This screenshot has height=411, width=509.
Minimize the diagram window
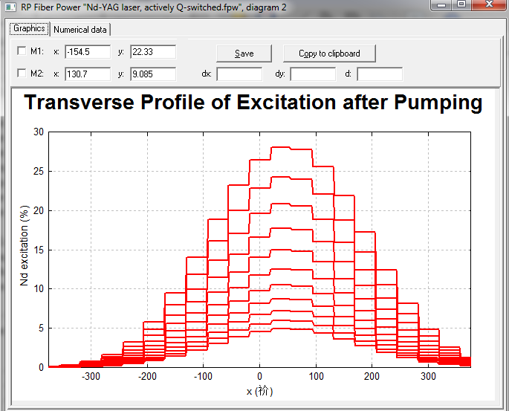pyautogui.click(x=441, y=4)
